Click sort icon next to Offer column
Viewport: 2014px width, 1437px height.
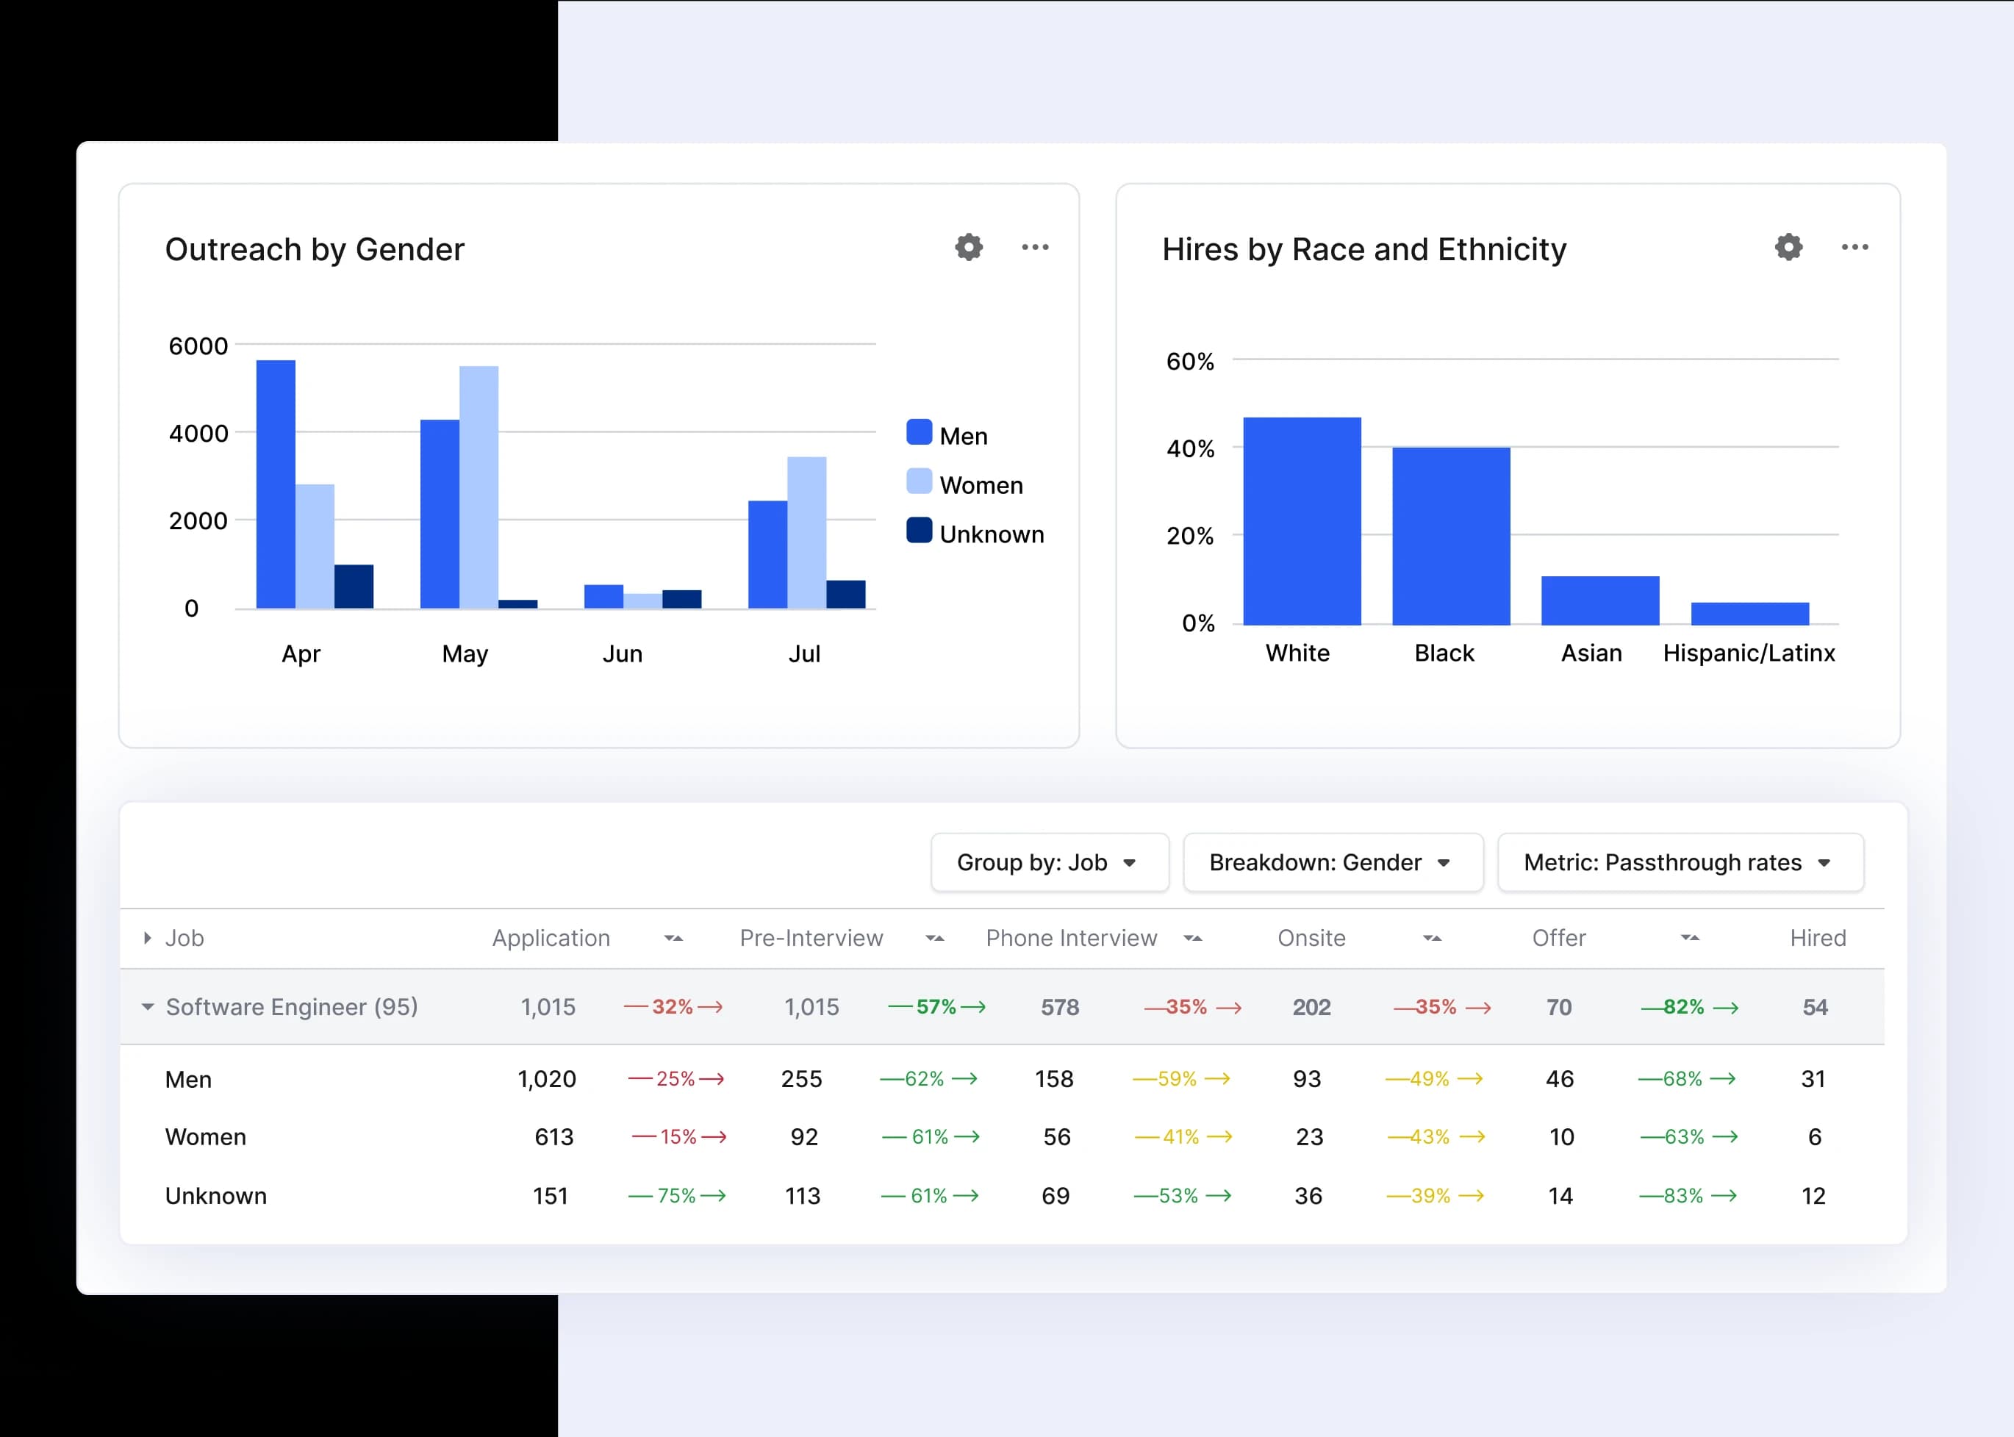(x=1690, y=938)
